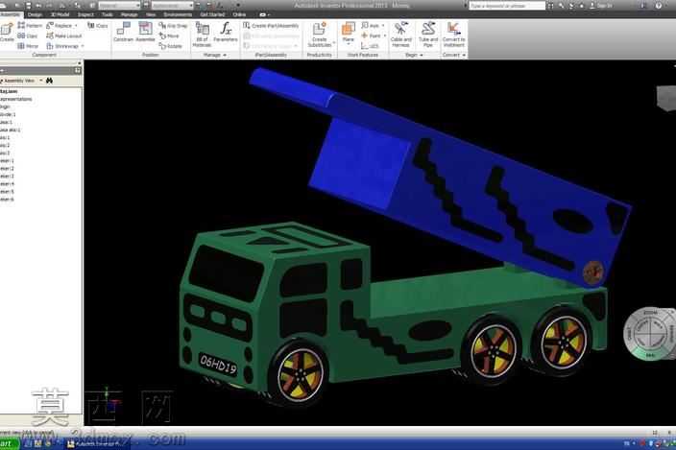Viewport: 676px width, 450px height.
Task: Open the Replace tool dropdown arrow
Action: tap(76, 26)
